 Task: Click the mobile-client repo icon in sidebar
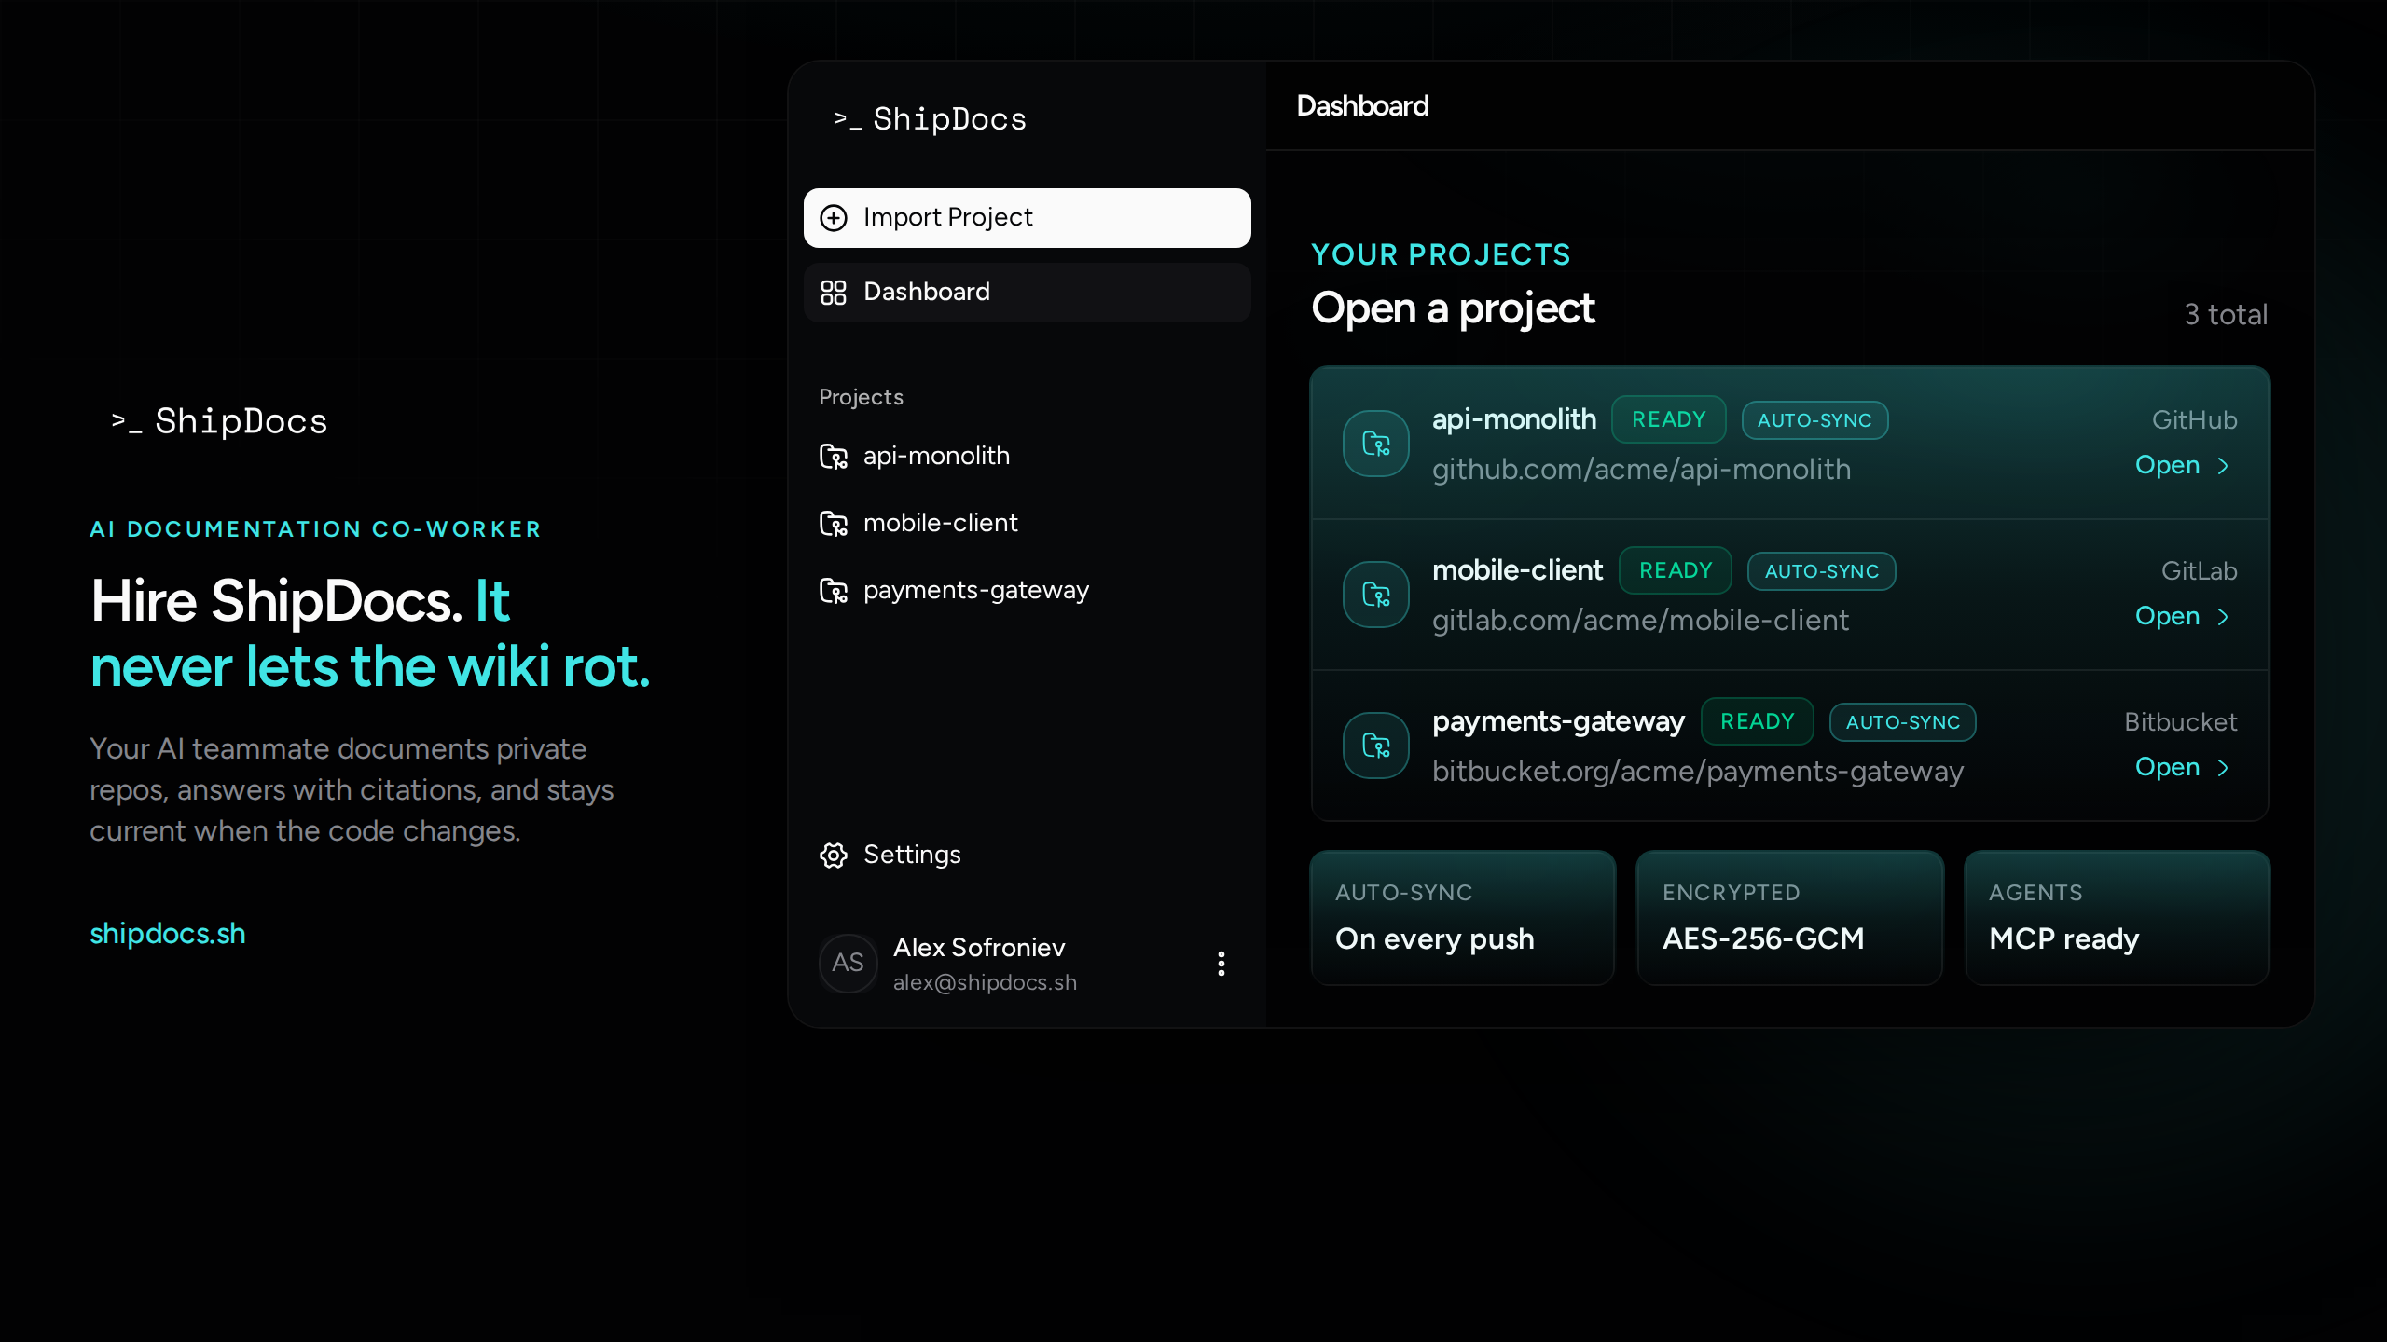tap(833, 524)
